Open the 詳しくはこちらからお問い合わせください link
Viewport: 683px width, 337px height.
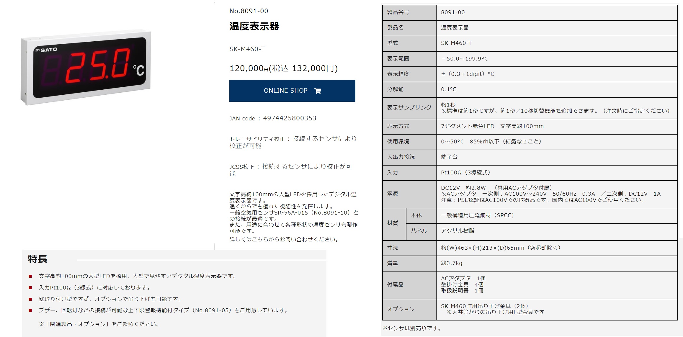pyautogui.click(x=284, y=239)
